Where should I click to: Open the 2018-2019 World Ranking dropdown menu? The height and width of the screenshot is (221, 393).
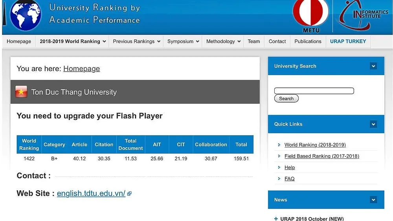(x=73, y=41)
